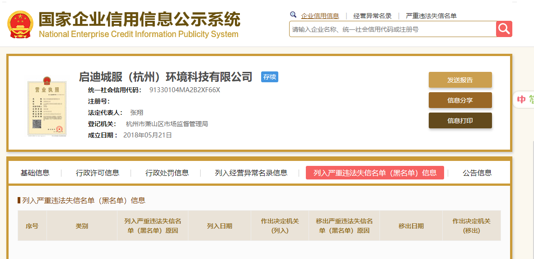Viewport: 534px width, 259px height.
Task: Click the 发送报告 button
Action: [x=460, y=80]
